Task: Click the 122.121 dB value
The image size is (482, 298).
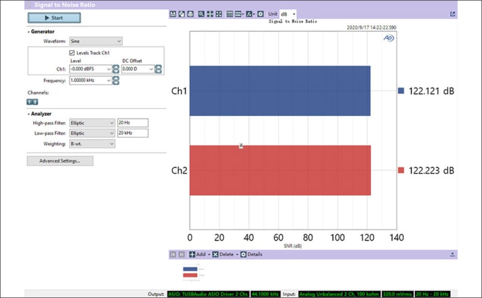Action: click(431, 91)
